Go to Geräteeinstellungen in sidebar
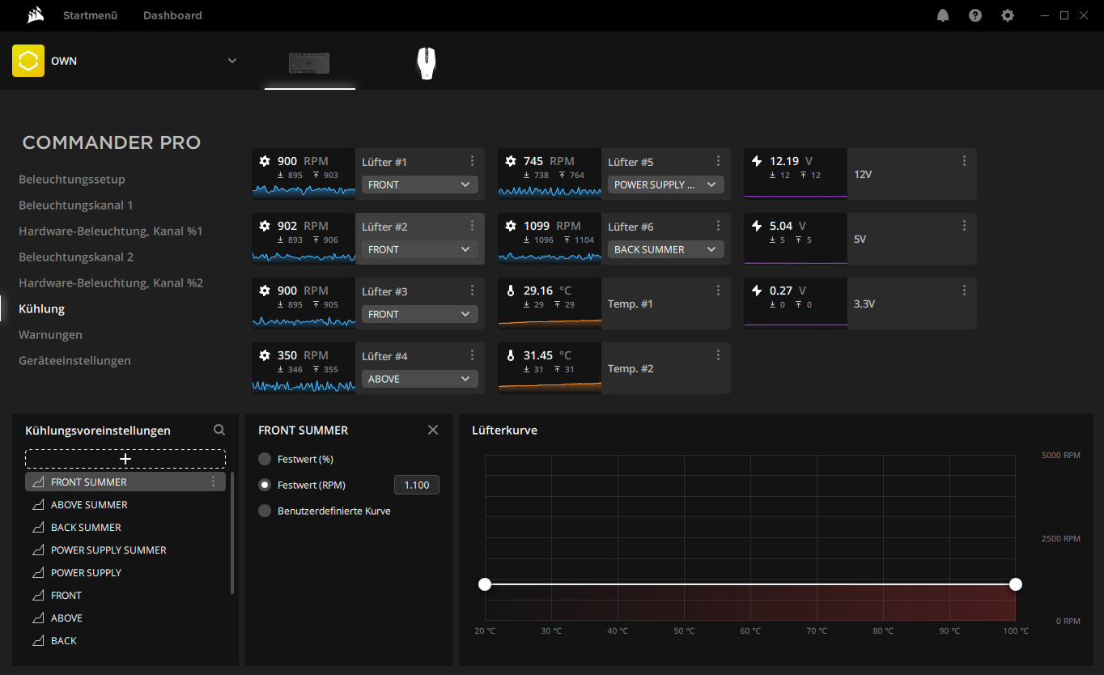Image resolution: width=1104 pixels, height=675 pixels. (x=74, y=360)
